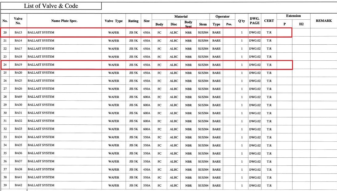Click the 'Q'ty' column header
Viewport: 337px width, 191px height.
click(242, 21)
